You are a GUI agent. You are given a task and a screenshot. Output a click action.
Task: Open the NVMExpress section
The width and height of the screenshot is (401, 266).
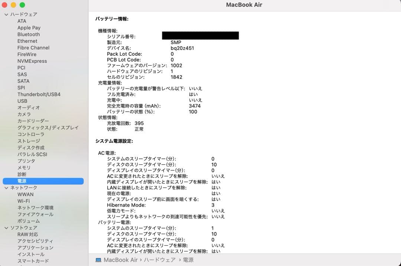pos(32,61)
